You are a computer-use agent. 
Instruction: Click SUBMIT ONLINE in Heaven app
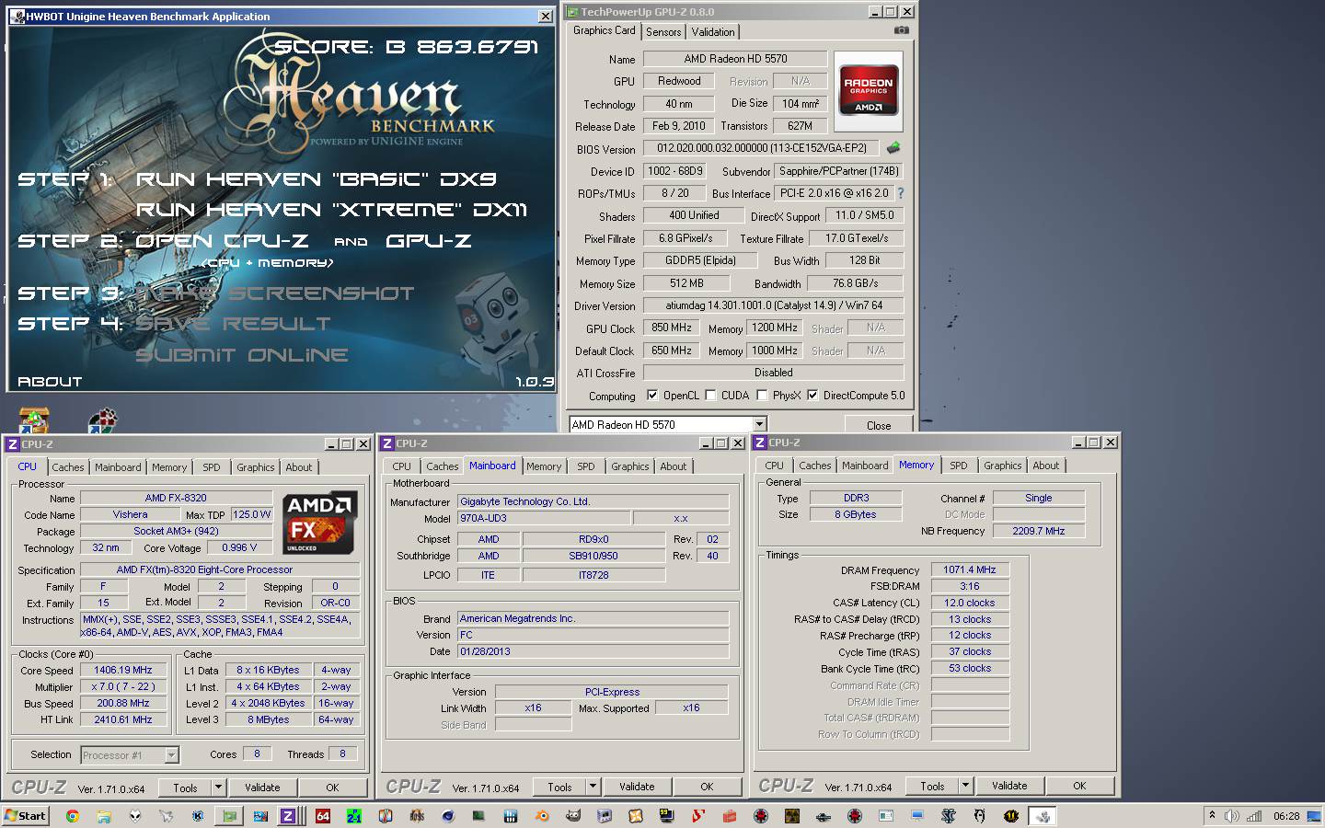(242, 355)
